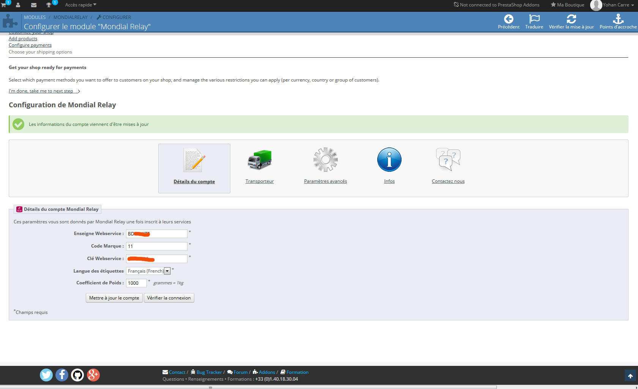Open the Add products link
Image resolution: width=638 pixels, height=389 pixels.
pyautogui.click(x=23, y=39)
